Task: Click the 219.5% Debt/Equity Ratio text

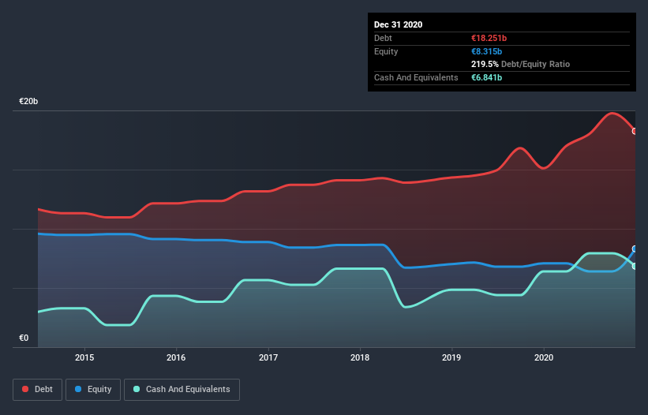Action: [x=520, y=65]
